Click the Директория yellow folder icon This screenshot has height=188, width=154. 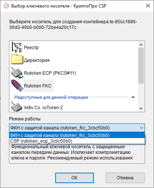[17, 59]
